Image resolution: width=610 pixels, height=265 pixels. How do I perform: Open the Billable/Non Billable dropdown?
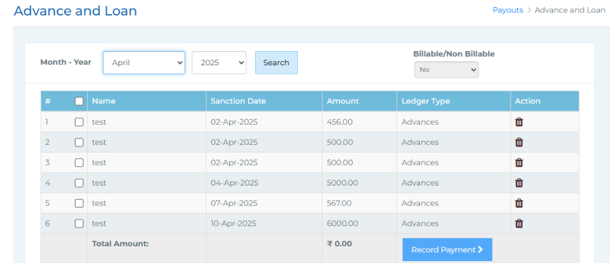coord(446,70)
